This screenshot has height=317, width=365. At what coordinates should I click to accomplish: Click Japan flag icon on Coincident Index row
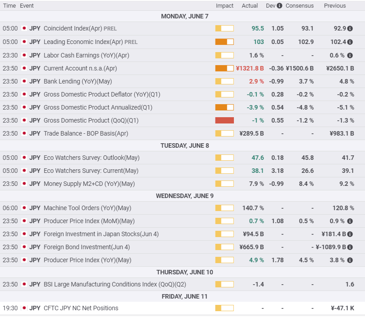click(24, 28)
